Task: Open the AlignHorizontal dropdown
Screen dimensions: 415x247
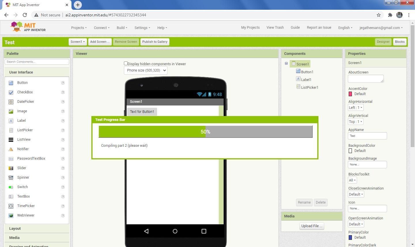Action: pos(355,107)
